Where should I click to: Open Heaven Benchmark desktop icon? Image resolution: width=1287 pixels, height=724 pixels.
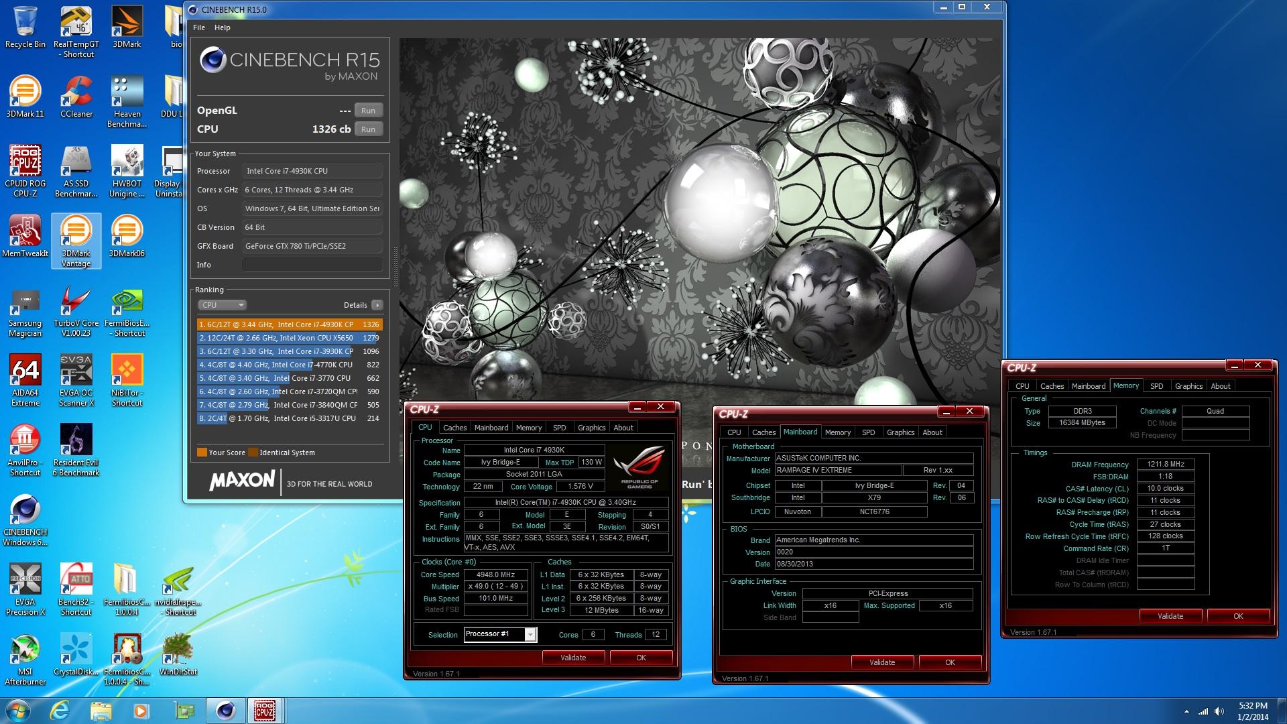[127, 101]
